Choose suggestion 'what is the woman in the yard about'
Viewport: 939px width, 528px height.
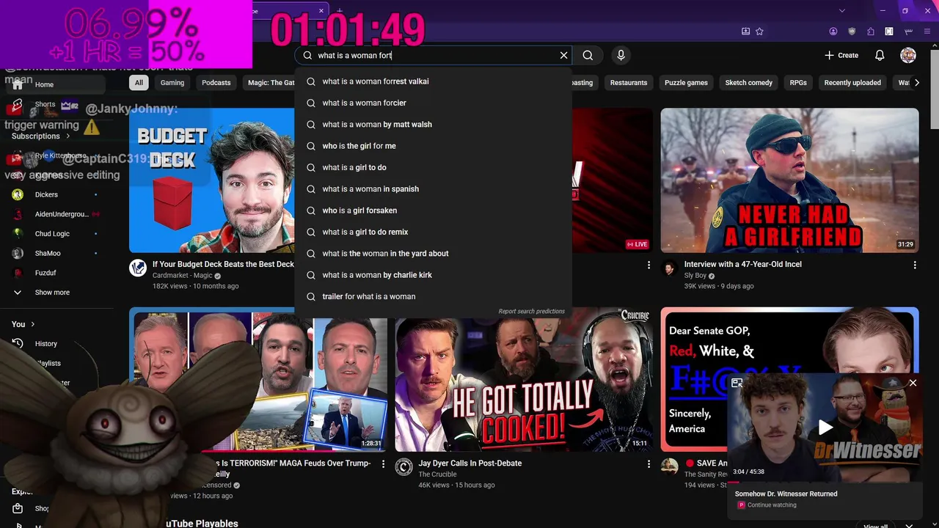[x=433, y=254]
